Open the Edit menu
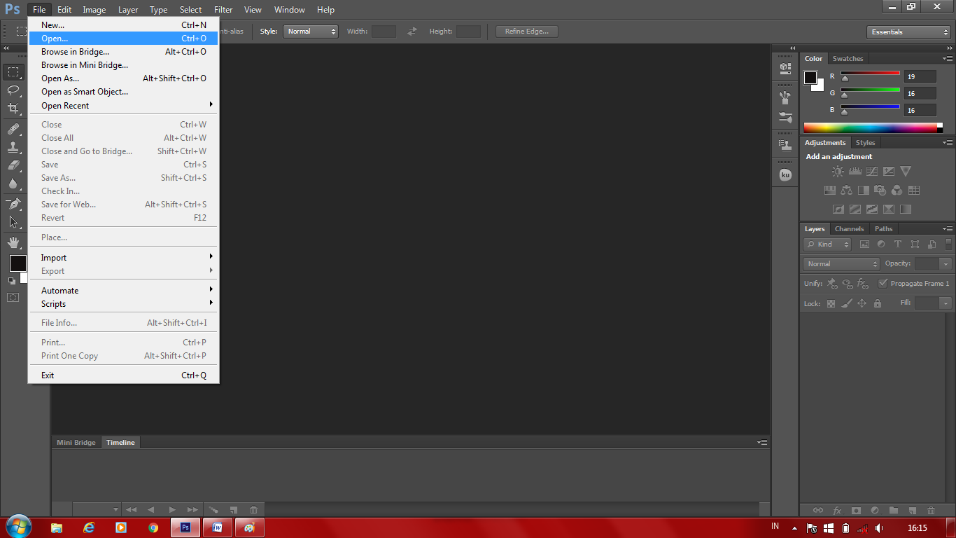 coord(64,10)
